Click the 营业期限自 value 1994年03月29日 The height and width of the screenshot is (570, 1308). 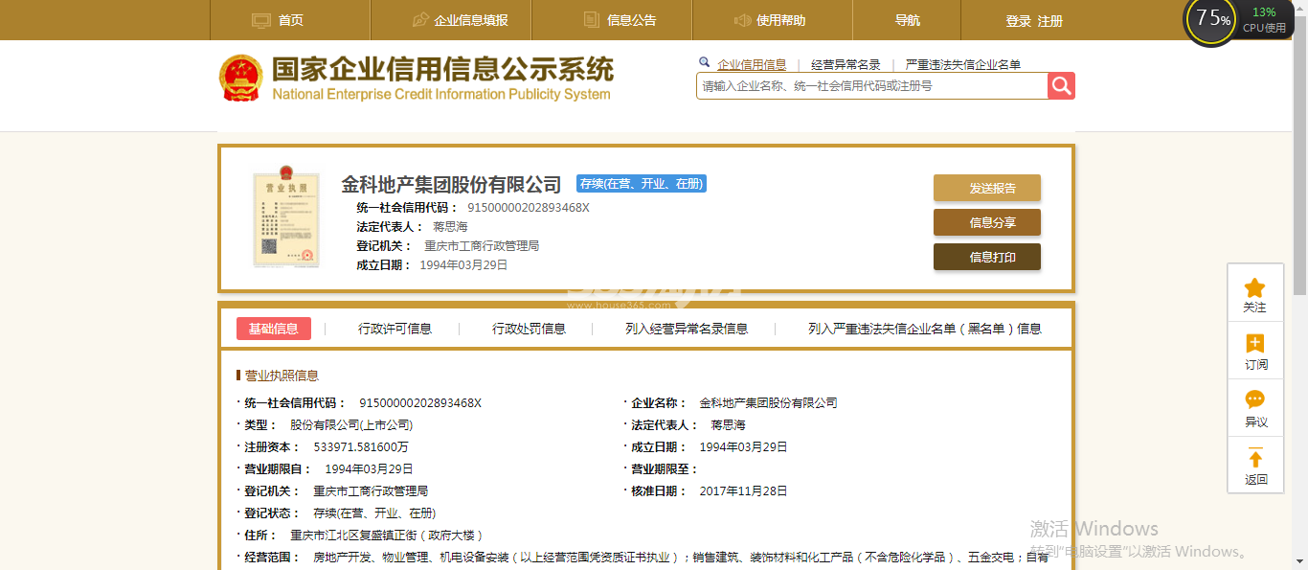point(369,469)
